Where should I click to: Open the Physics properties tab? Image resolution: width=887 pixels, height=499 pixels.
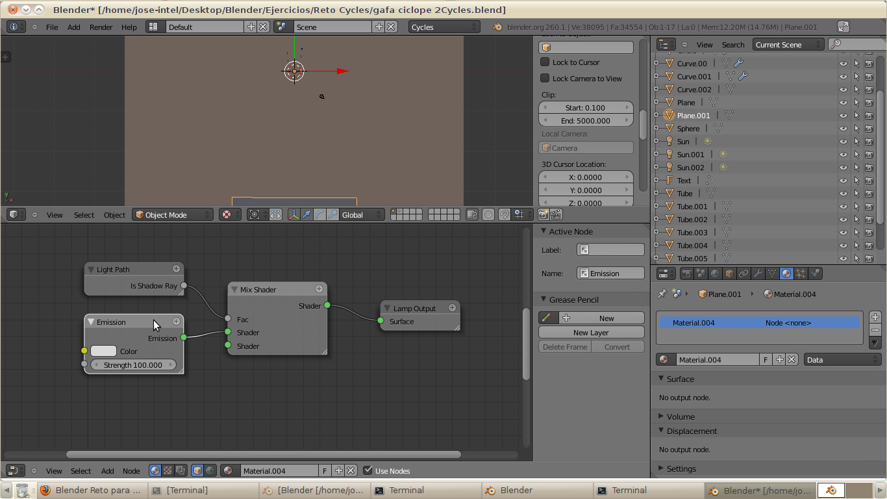[816, 274]
